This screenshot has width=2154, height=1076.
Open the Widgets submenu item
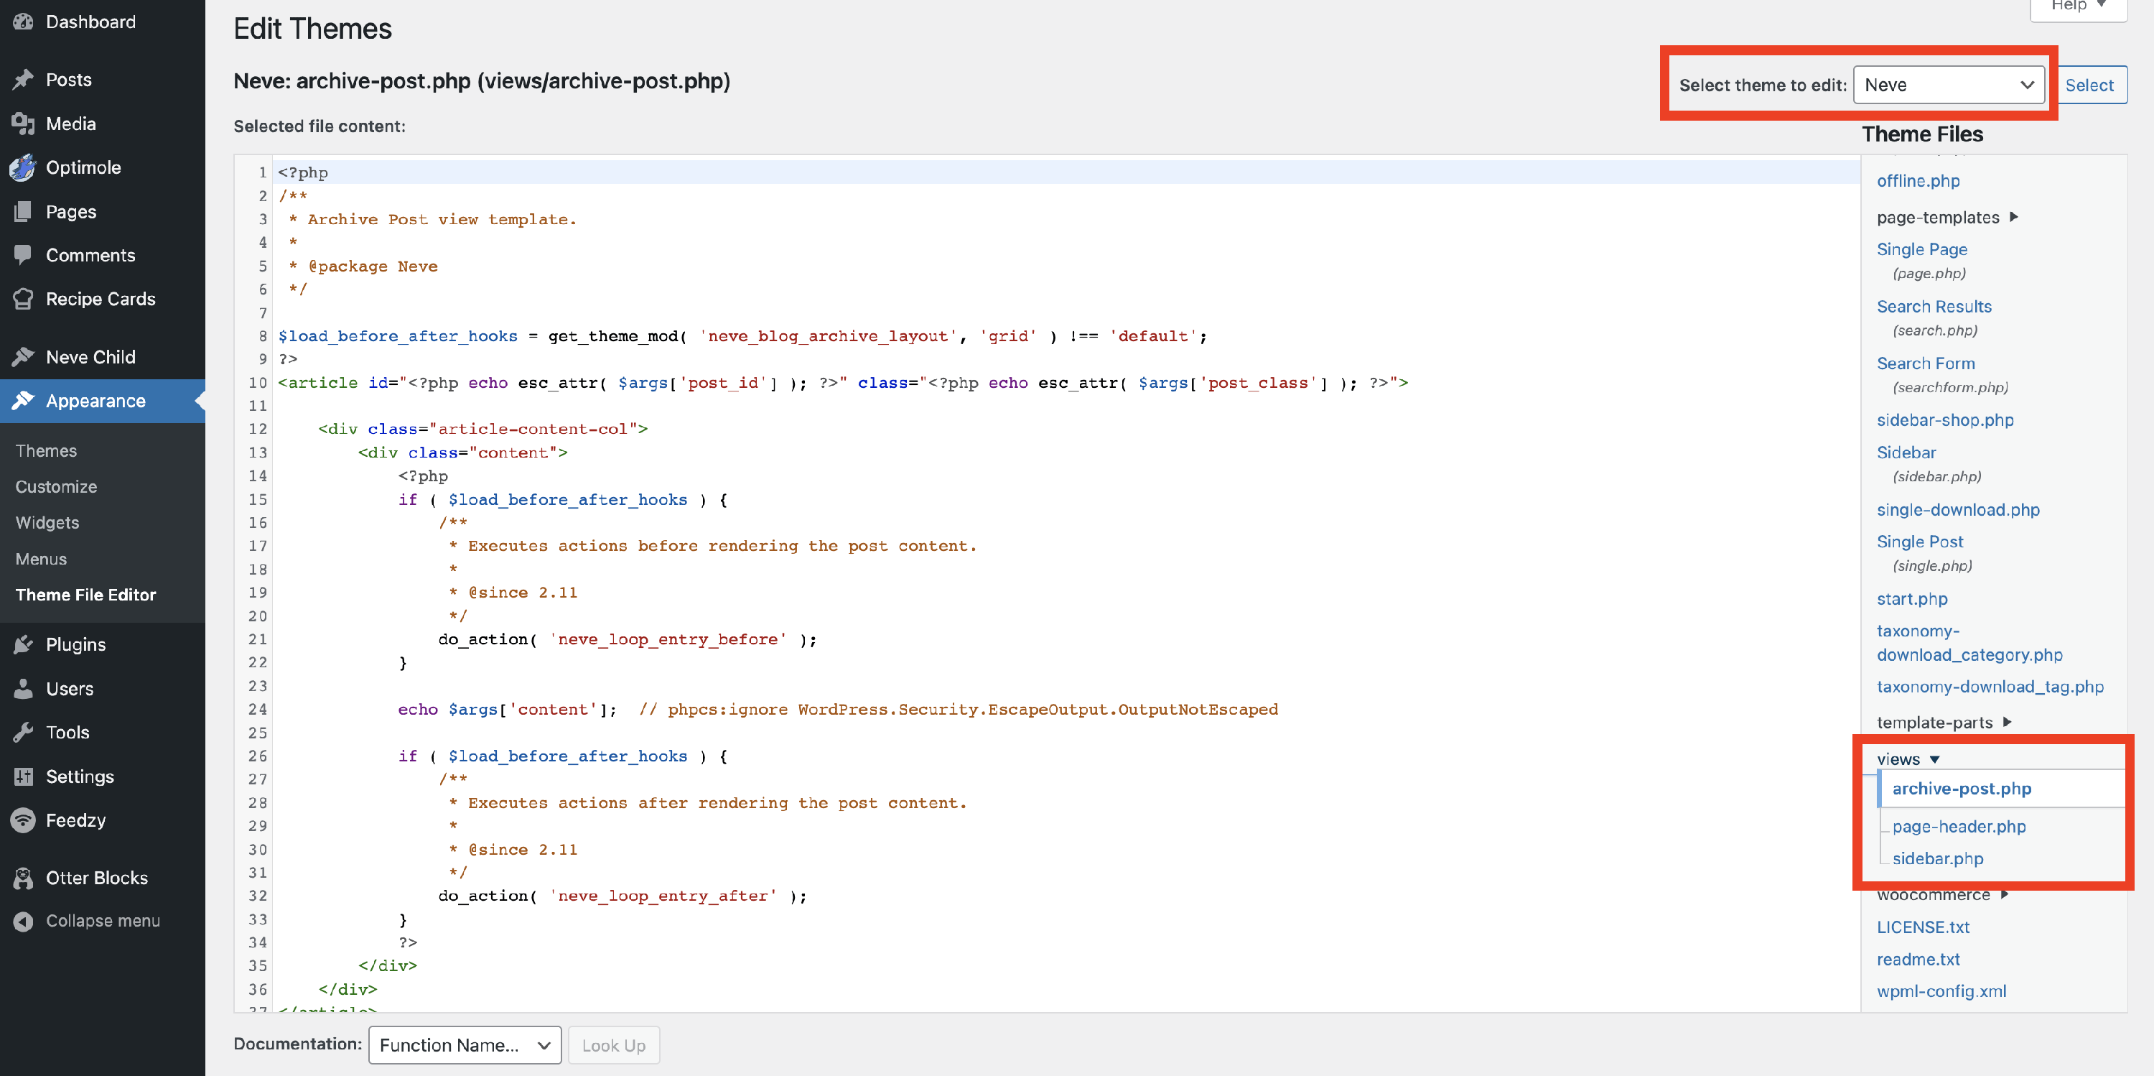click(x=47, y=522)
